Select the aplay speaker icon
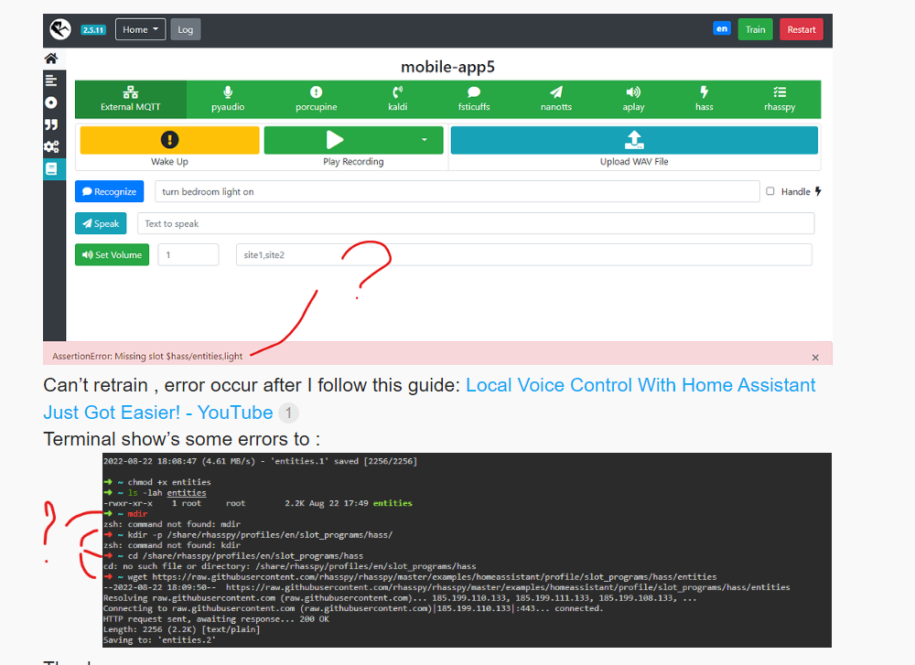915x665 pixels. [x=633, y=92]
